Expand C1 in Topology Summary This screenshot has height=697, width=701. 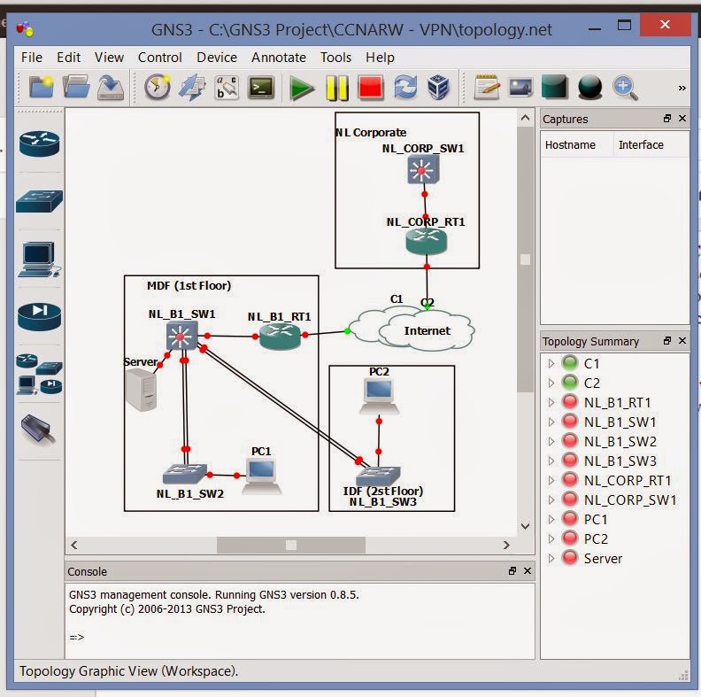pyautogui.click(x=551, y=364)
